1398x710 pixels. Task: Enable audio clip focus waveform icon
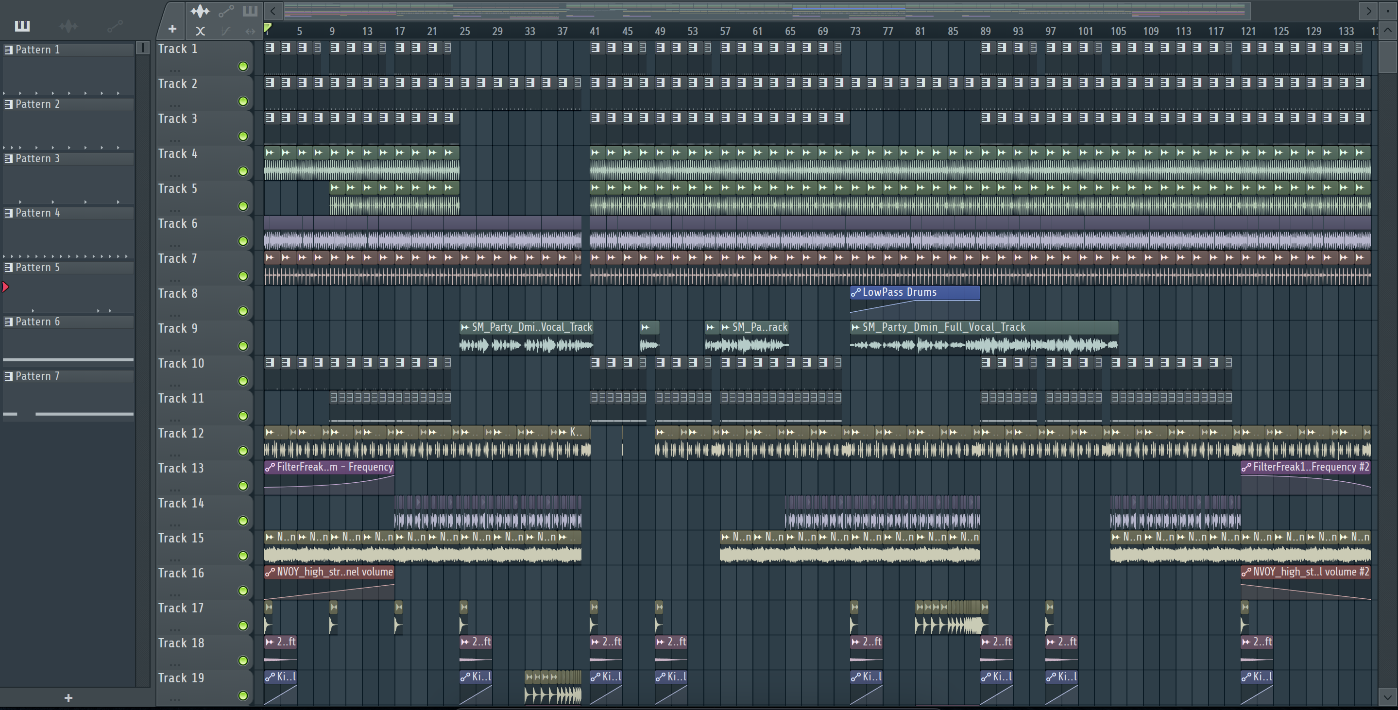click(200, 11)
